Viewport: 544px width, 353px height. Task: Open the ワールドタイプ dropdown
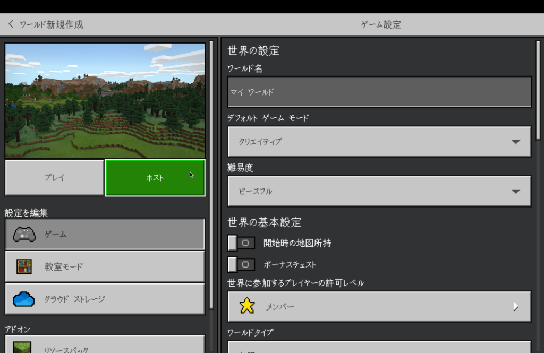379,347
